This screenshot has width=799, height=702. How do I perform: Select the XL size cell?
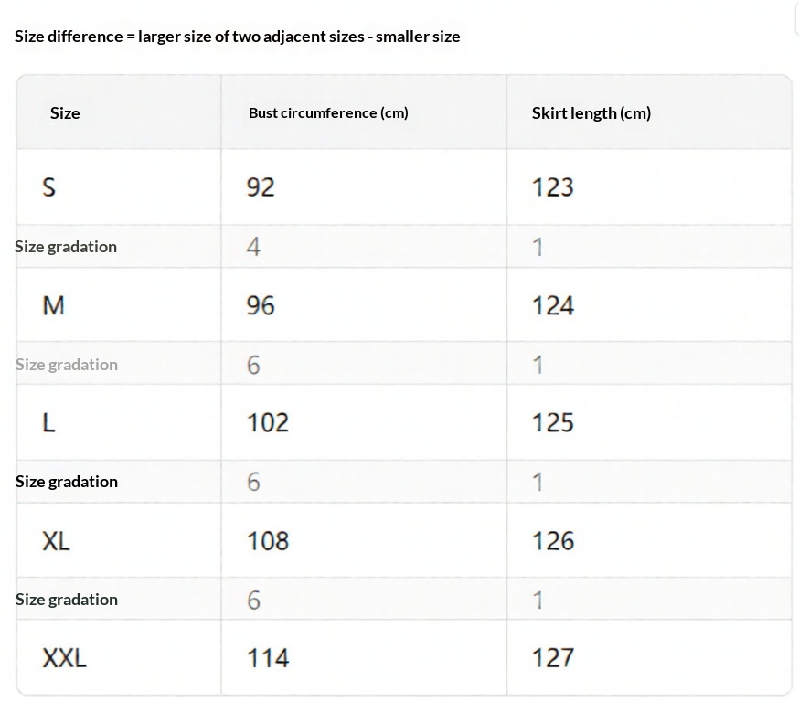point(56,541)
